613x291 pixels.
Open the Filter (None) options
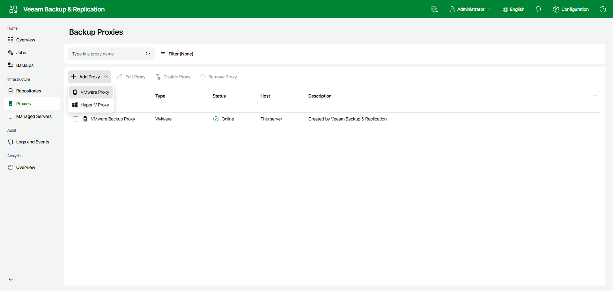click(x=177, y=54)
